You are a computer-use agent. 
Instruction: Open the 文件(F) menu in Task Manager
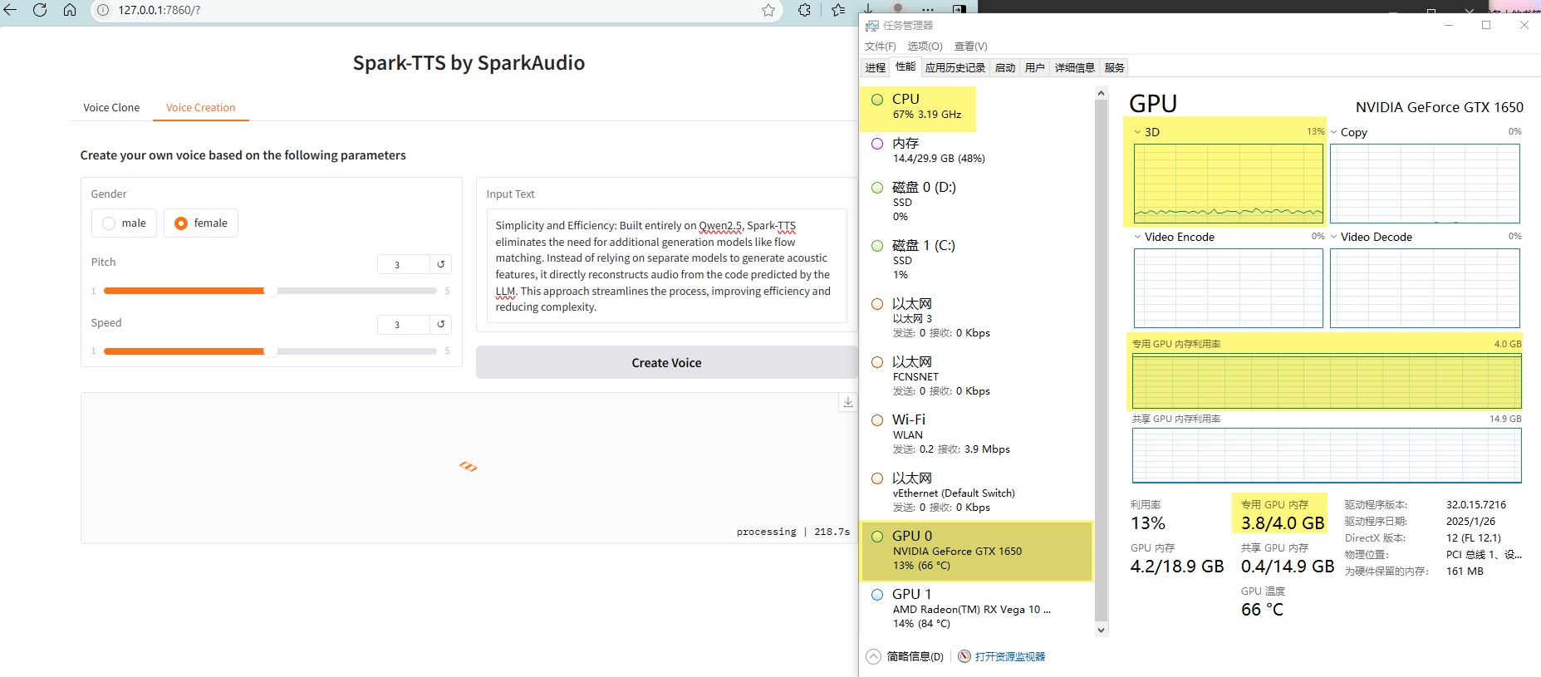coord(880,47)
